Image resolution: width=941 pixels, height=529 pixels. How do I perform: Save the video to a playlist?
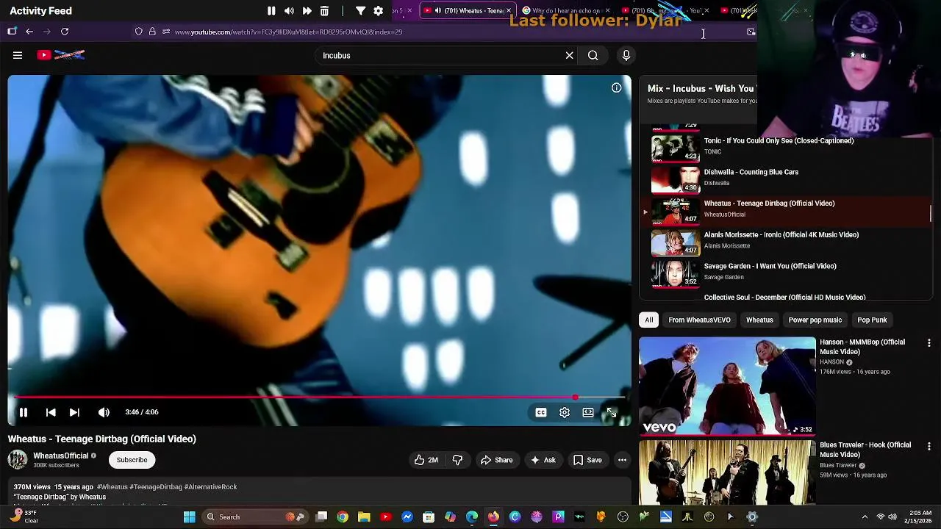[587, 460]
